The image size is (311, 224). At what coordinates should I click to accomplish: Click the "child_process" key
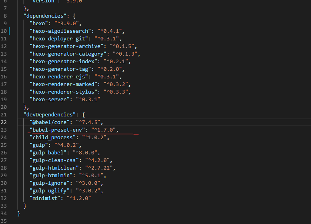[x=52, y=137]
